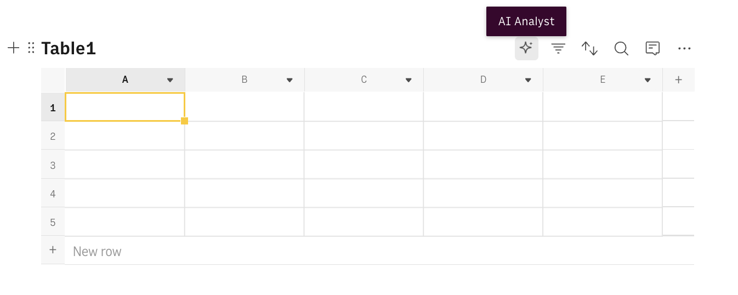Click the plus icon beside New row

coord(53,250)
